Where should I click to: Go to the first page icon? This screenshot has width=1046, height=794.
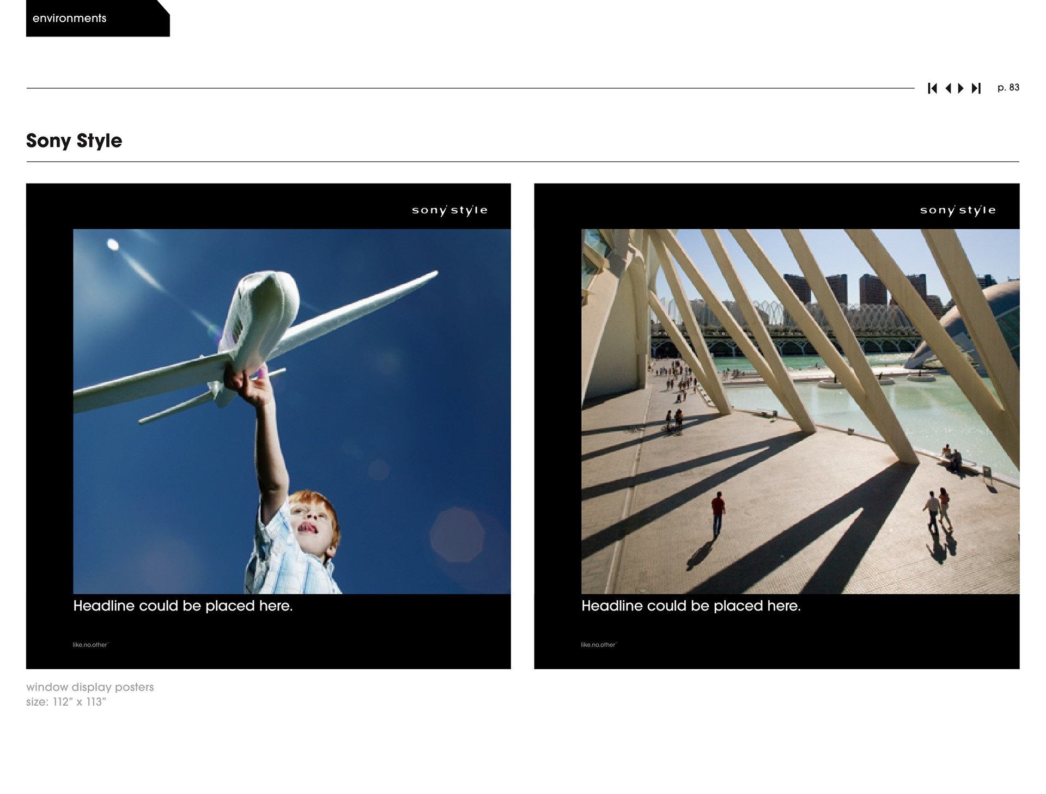click(932, 88)
